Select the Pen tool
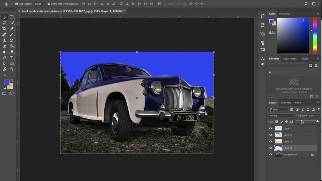The height and width of the screenshot is (181, 322). coord(4,58)
